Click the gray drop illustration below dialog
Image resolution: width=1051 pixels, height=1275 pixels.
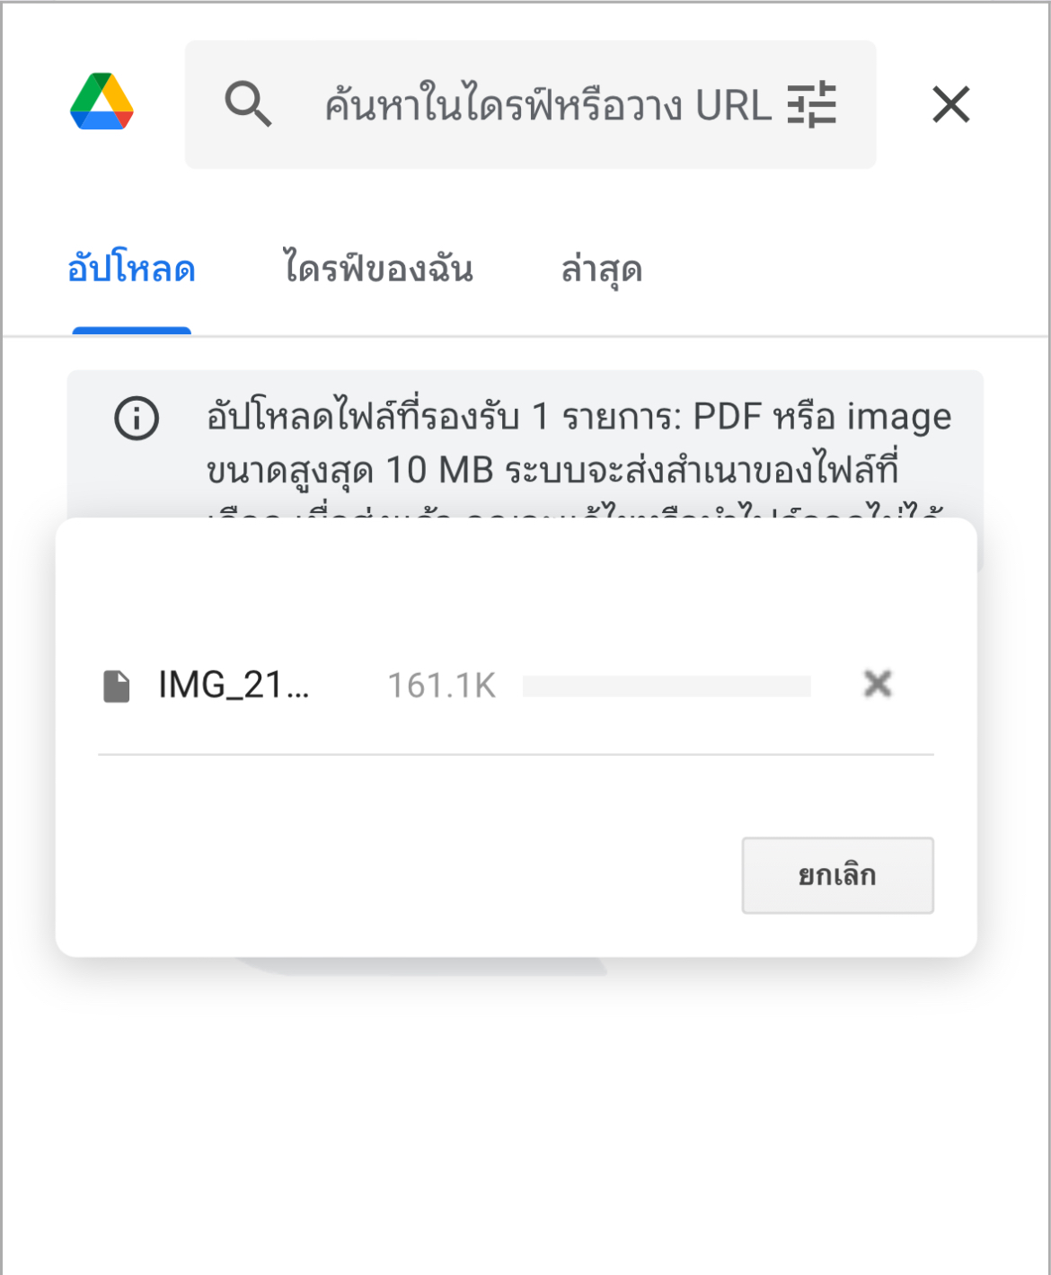[422, 966]
